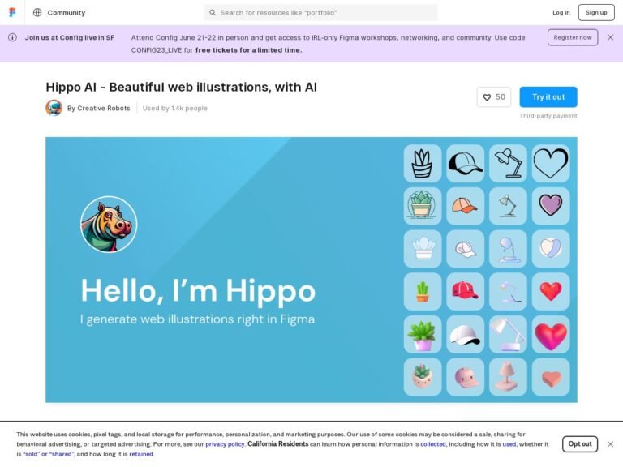The height and width of the screenshot is (467, 623).
Task: Click the clay succulent pot icon
Action: coord(423,377)
